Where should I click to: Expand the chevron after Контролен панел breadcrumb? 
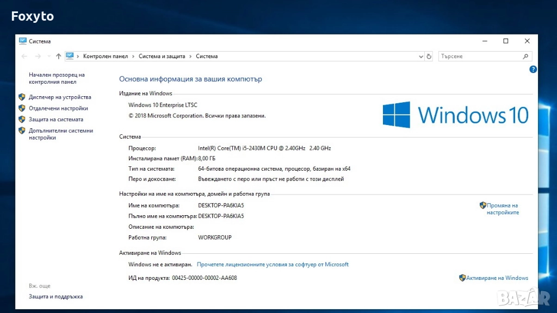click(134, 57)
